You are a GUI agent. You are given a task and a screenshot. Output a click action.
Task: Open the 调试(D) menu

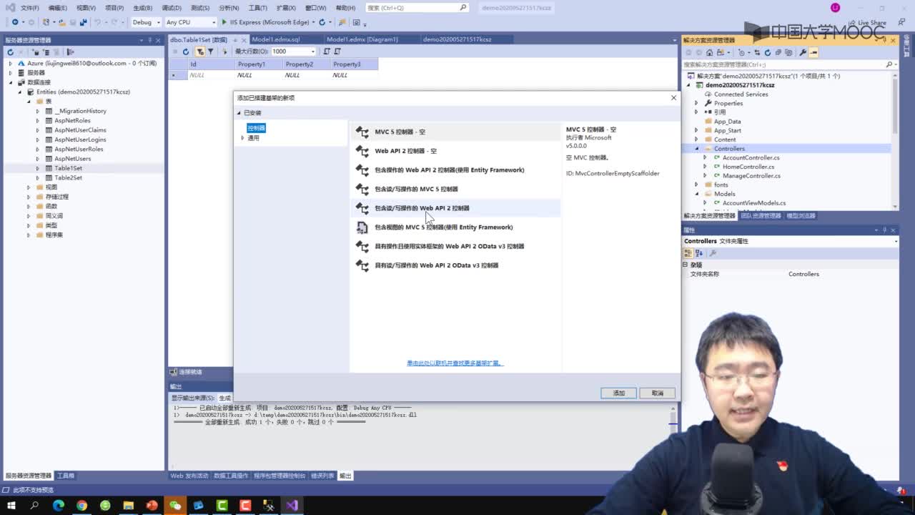tap(172, 8)
